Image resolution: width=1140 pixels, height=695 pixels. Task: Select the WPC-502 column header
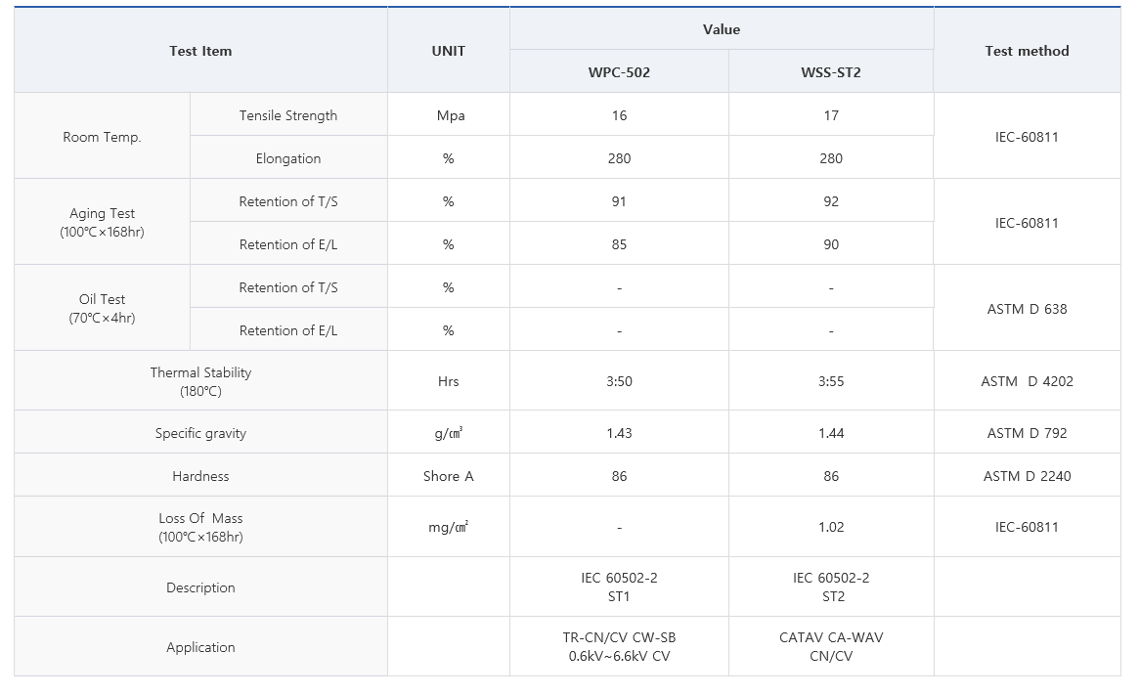(619, 72)
